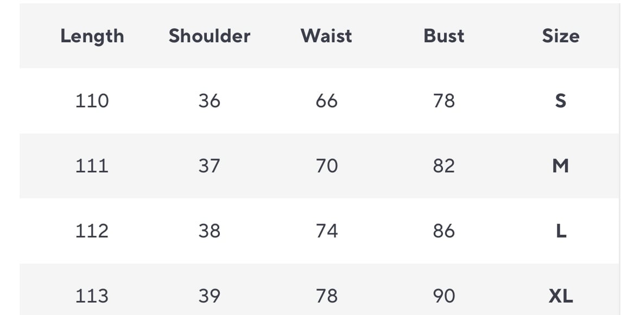This screenshot has width=640, height=315.
Task: Select the length value 111
Action: 92,166
